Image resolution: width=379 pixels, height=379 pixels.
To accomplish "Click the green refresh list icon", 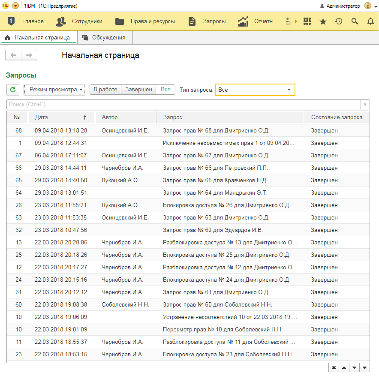I will 13,90.
